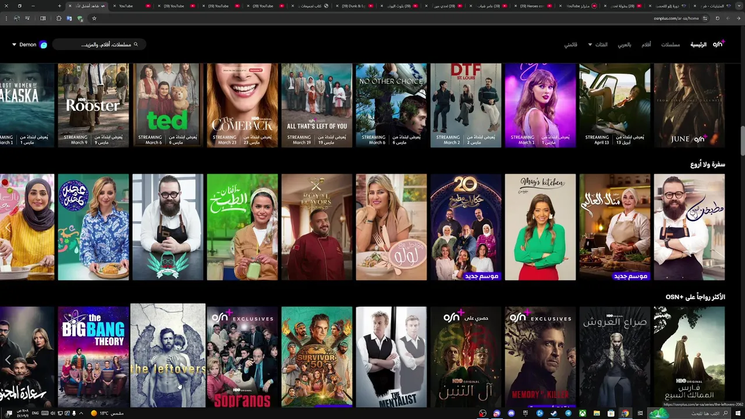Open the Memory of a Killer poster

[540, 357]
